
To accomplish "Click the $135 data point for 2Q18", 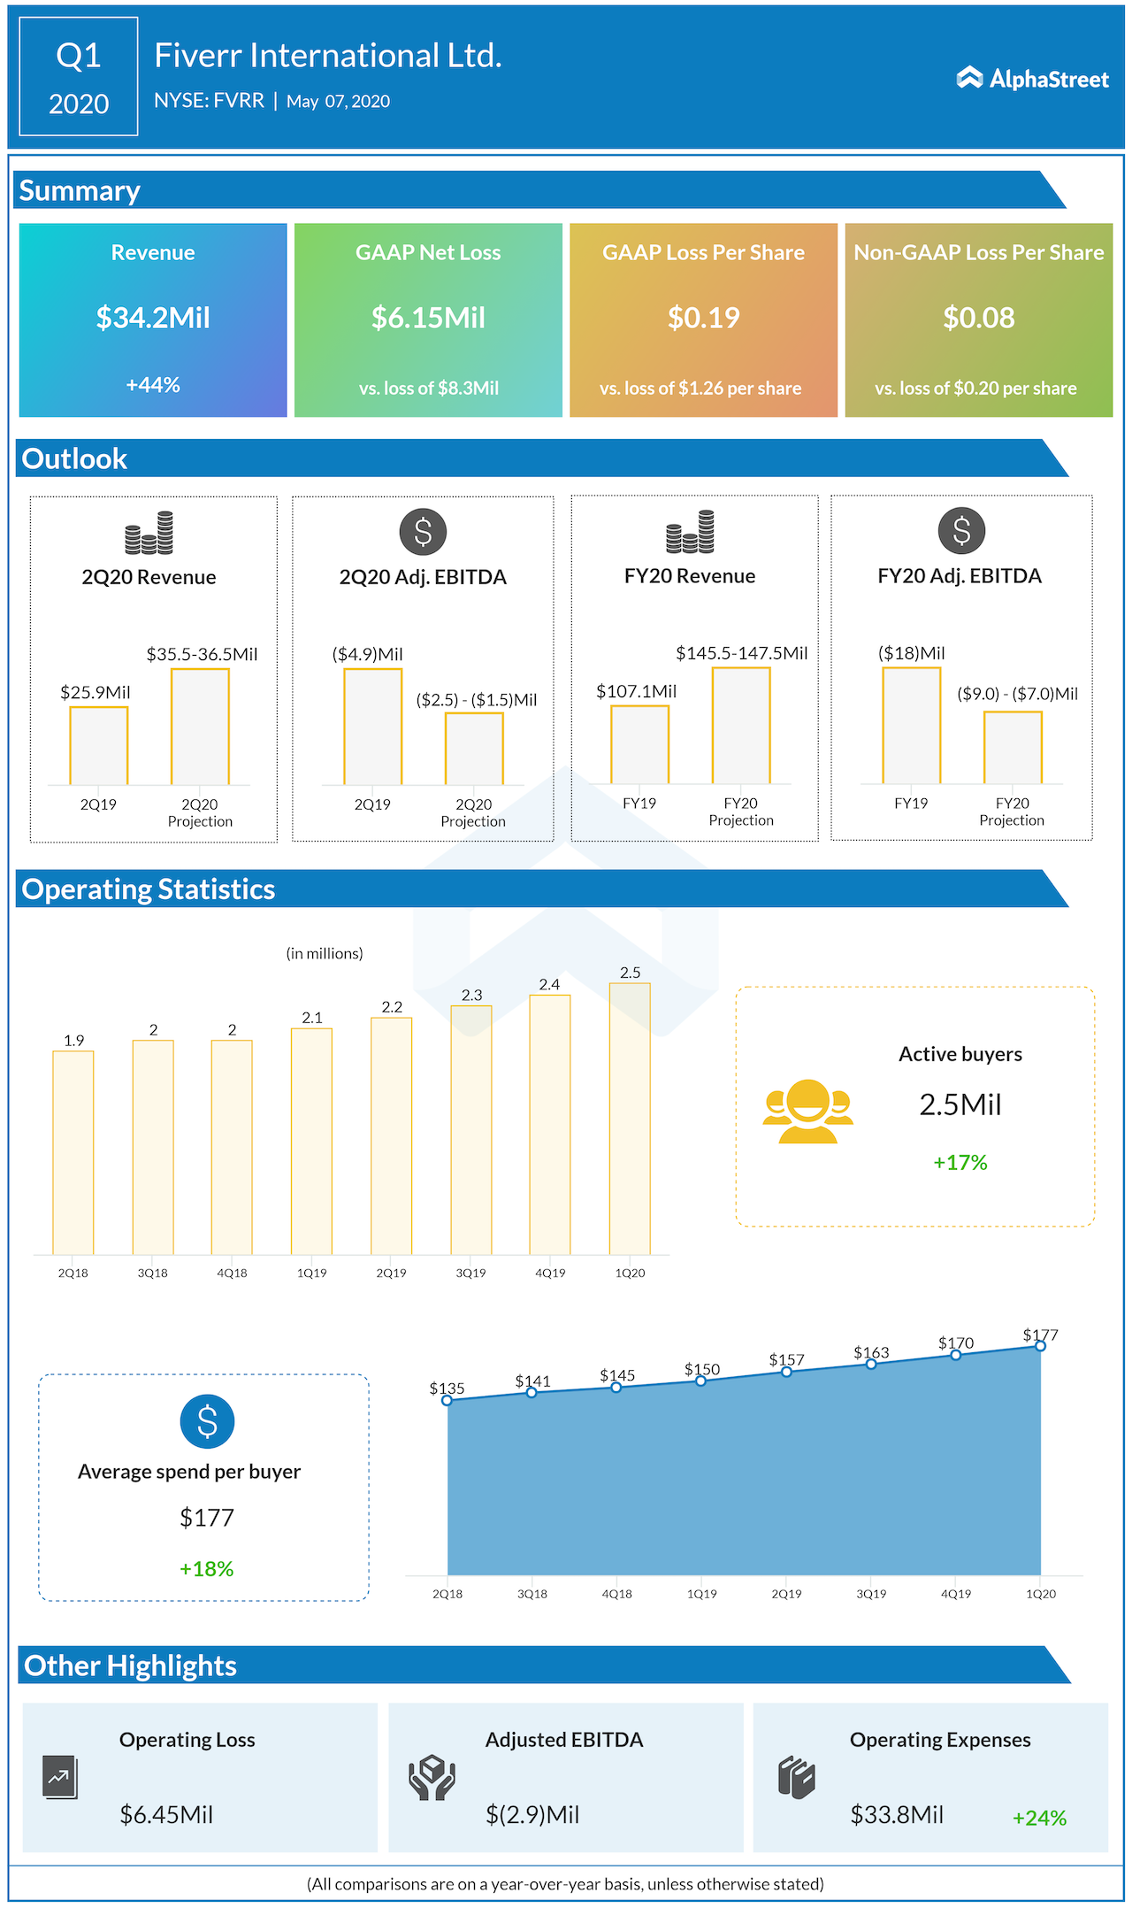I will (447, 1400).
